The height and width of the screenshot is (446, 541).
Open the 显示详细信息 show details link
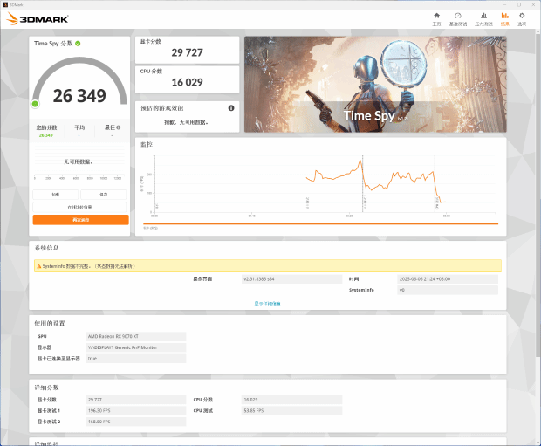[267, 304]
